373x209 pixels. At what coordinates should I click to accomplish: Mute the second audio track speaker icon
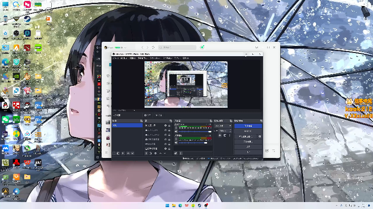(176, 143)
